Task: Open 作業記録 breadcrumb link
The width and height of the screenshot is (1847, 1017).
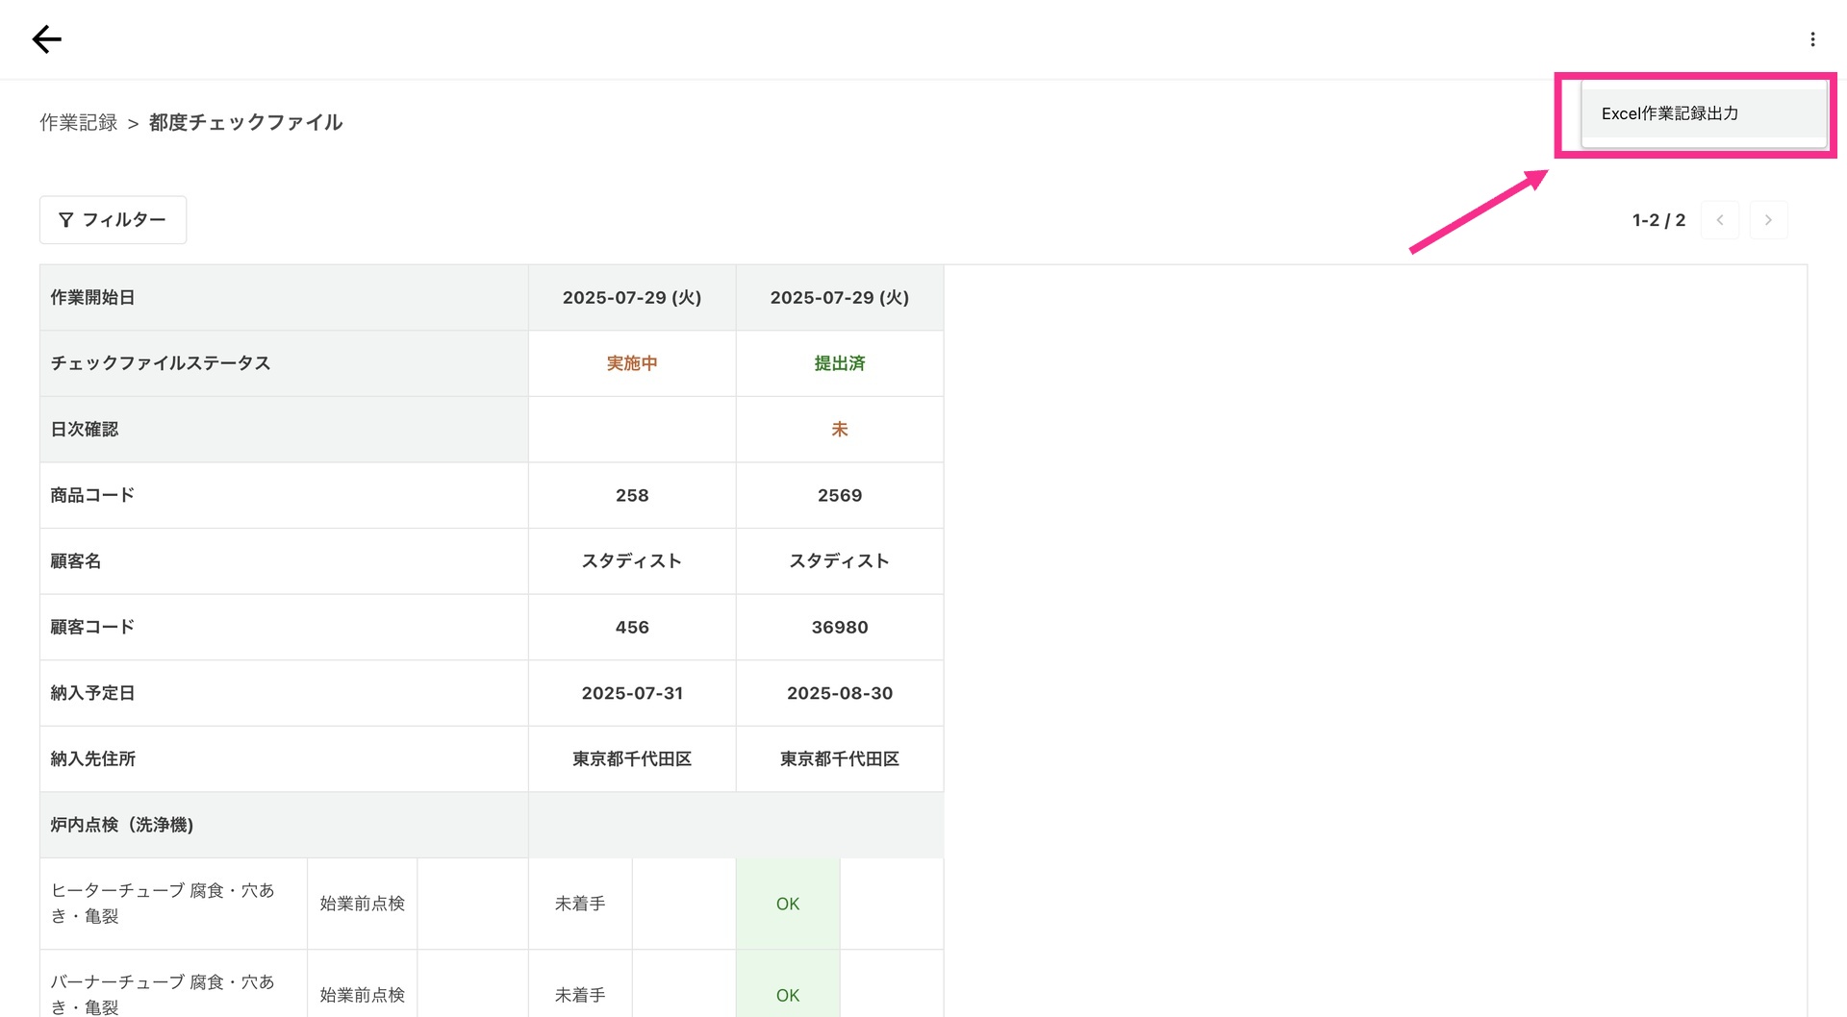Action: pos(78,123)
